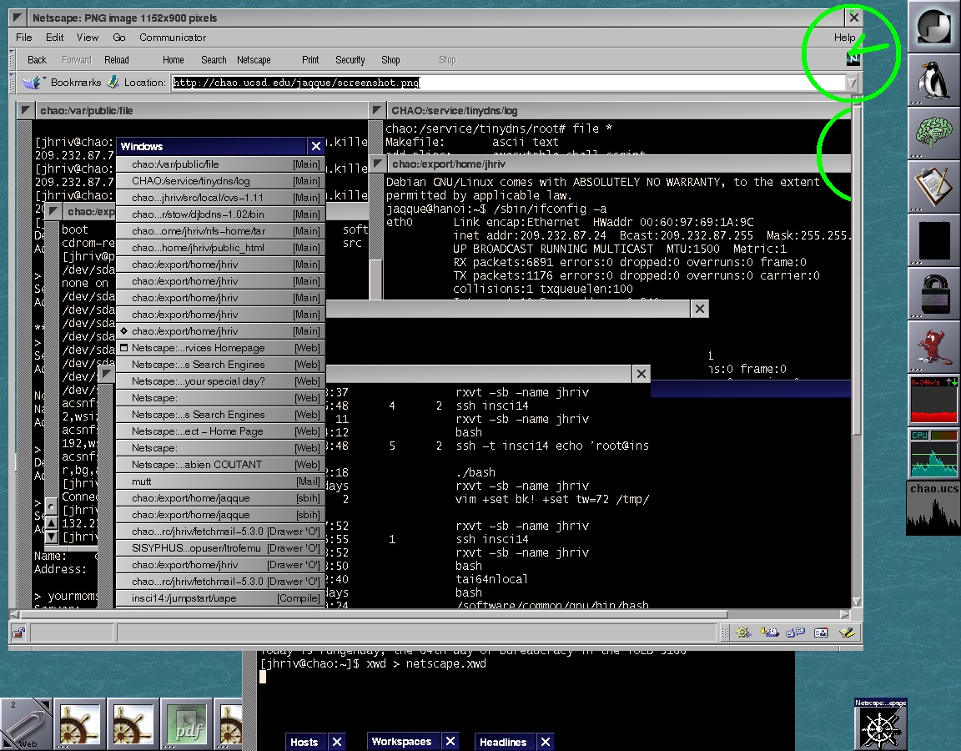Select 'Netscape:...your special day?' in Windows list
This screenshot has height=751, width=961.
point(220,381)
